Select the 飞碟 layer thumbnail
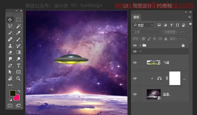The width and height of the screenshot is (197, 115). [153, 63]
